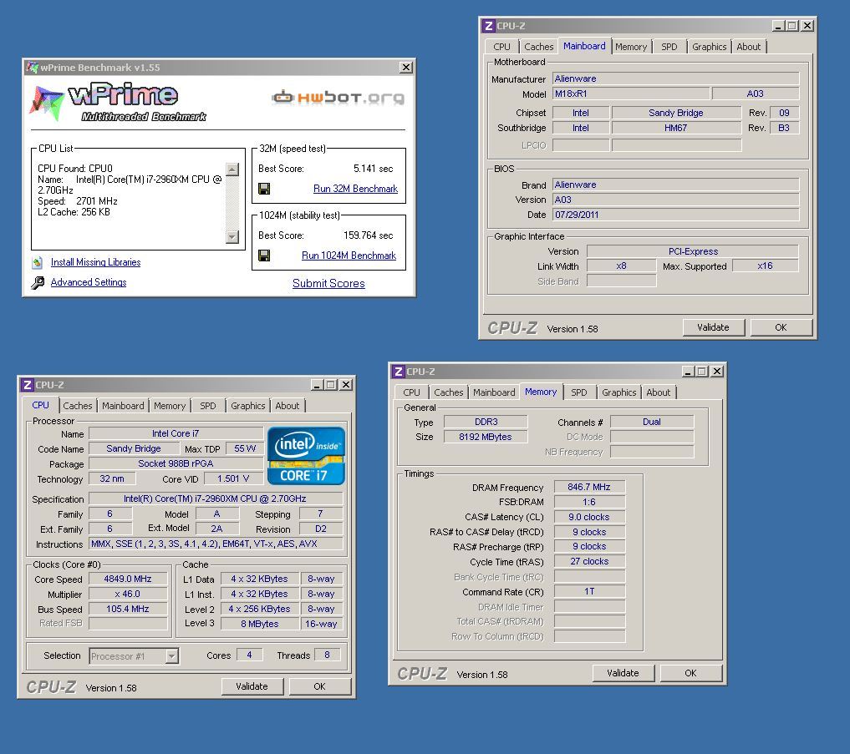The image size is (850, 754).
Task: Click the BIOS Date value 07/29/2011
Action: click(675, 215)
